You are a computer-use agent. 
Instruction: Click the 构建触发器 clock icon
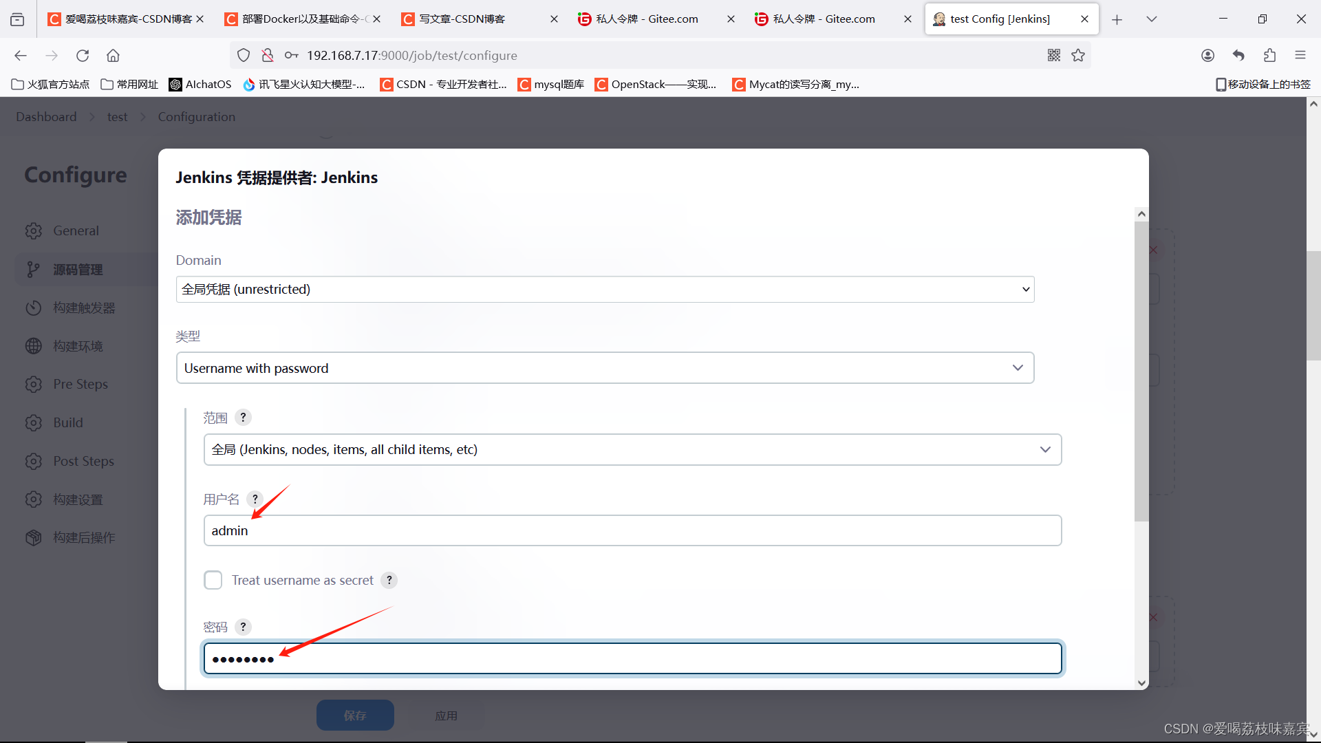[x=34, y=308]
